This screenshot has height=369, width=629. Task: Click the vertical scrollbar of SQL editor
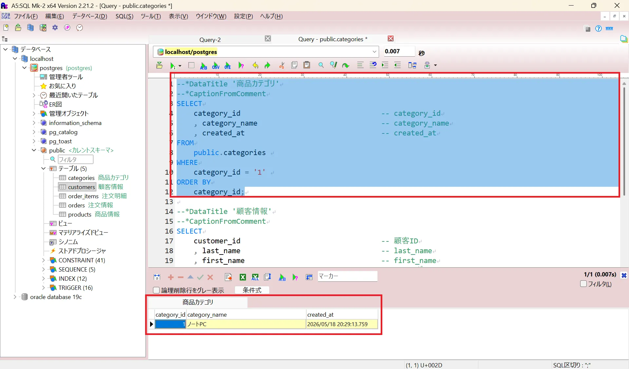tap(624, 141)
